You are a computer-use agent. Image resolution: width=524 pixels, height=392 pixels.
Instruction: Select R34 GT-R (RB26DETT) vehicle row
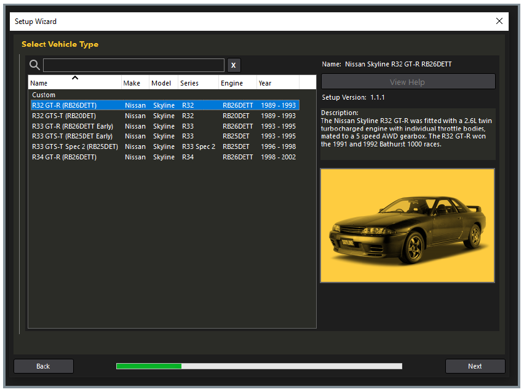point(165,157)
